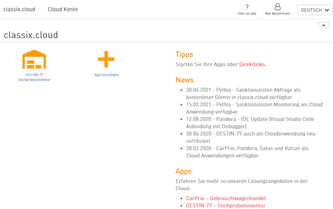Click the App hinzufügen text label
333x209 pixels.
(106, 75)
